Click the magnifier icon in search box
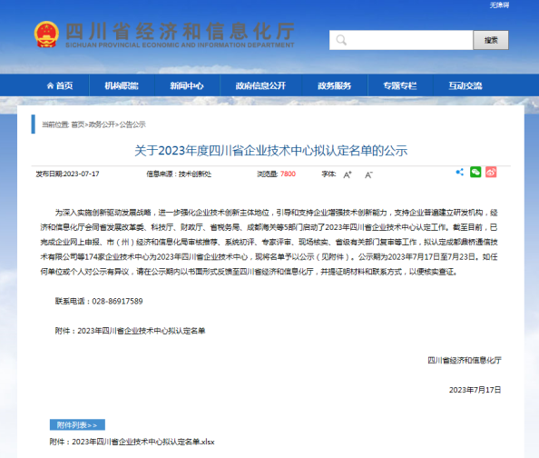This screenshot has width=539, height=458. click(341, 40)
